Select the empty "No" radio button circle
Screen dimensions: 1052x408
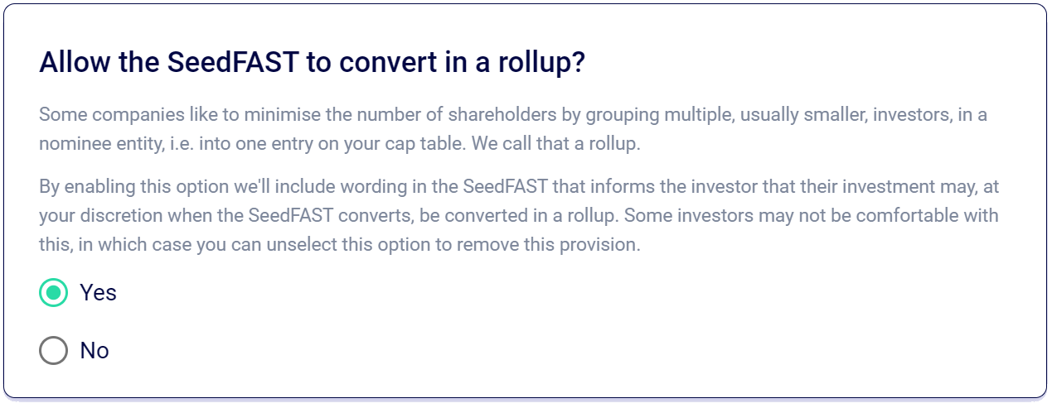pyautogui.click(x=53, y=351)
